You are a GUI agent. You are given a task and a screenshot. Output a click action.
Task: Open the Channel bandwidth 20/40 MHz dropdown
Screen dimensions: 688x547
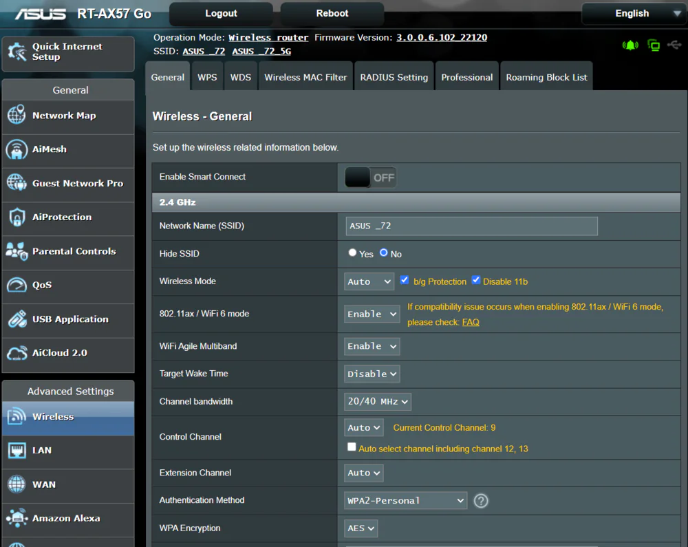pyautogui.click(x=377, y=401)
